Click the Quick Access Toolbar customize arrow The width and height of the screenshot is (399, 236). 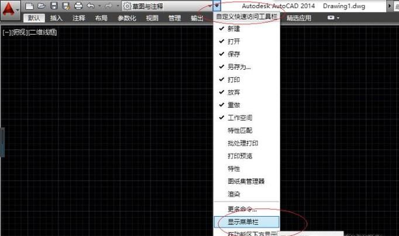(x=216, y=6)
